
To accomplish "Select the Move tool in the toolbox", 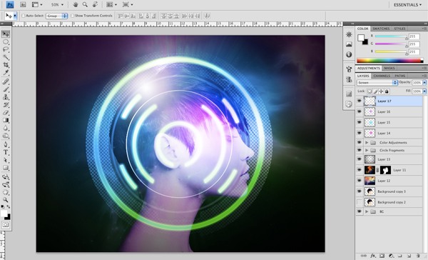I will [x=6, y=34].
